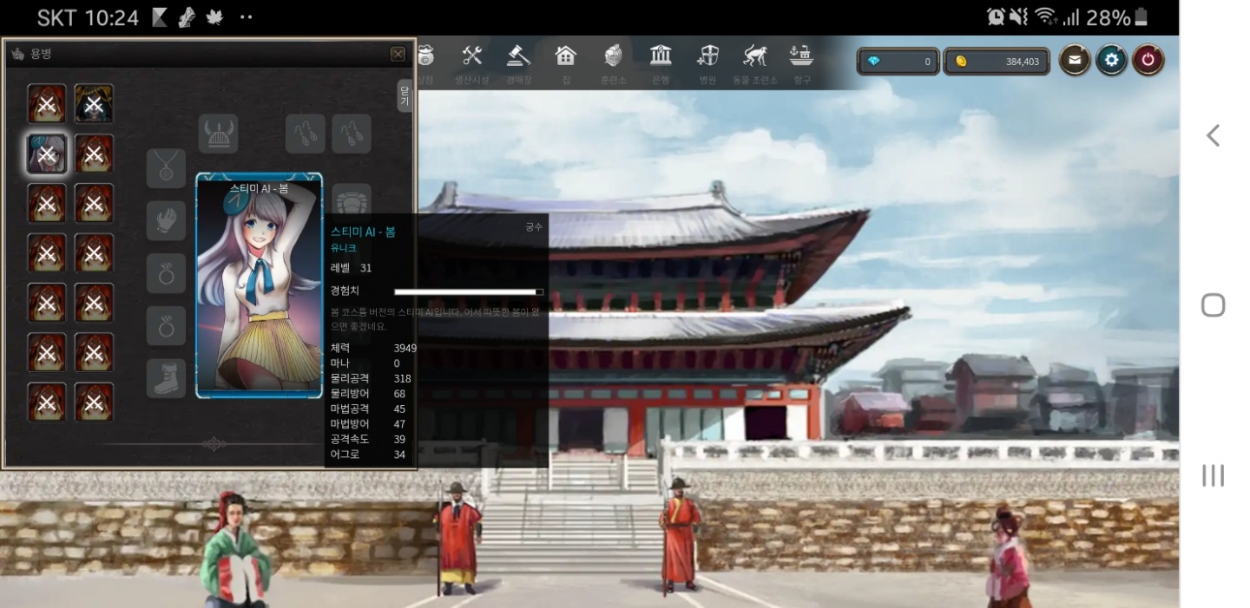Screen dimensions: 1250x608
Task: Close the 용병 mercenary panel
Action: pyautogui.click(x=398, y=54)
